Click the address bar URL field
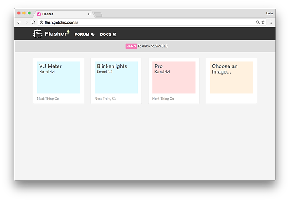The image size is (290, 201). coord(145,22)
